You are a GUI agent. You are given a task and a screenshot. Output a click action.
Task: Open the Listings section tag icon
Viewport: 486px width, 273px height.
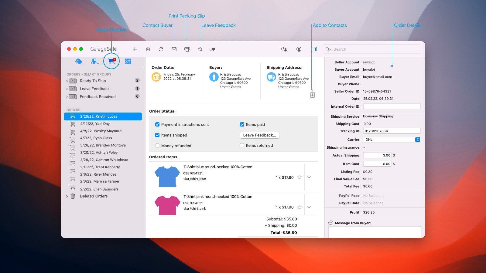point(79,61)
